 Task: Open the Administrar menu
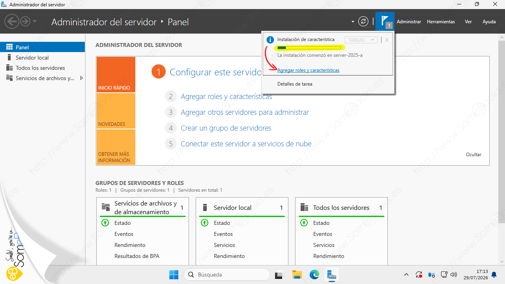(409, 22)
